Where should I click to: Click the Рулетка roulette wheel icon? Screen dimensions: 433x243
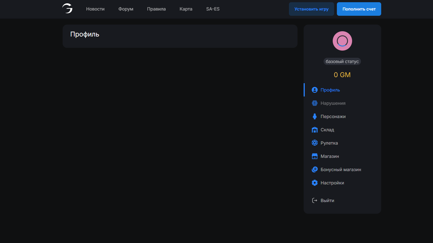314,143
